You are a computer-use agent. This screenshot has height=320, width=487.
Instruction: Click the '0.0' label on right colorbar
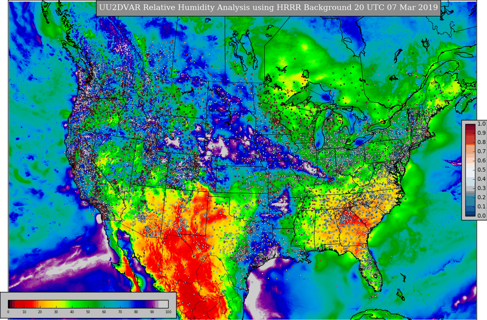click(481, 216)
